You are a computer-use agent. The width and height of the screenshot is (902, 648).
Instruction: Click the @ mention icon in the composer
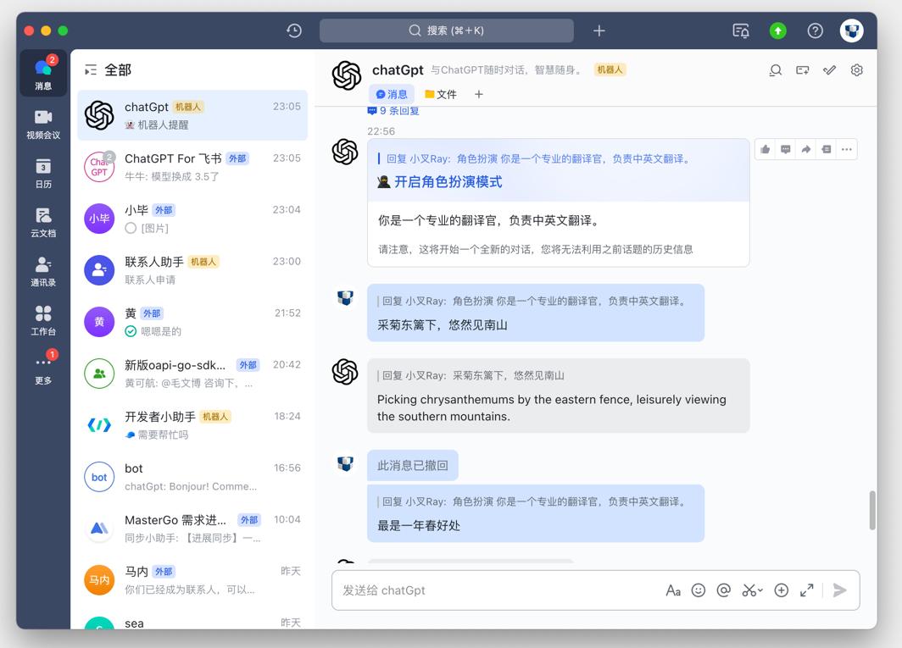[x=724, y=590]
